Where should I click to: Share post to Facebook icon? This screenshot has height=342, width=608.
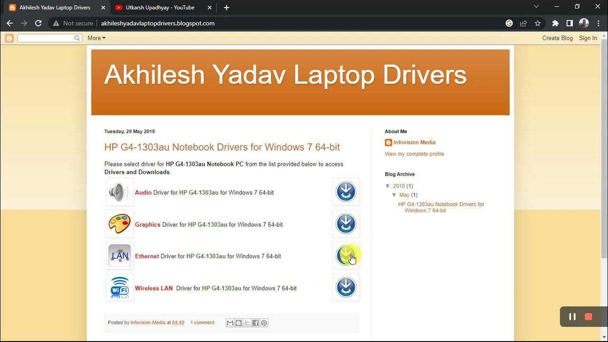coord(256,323)
